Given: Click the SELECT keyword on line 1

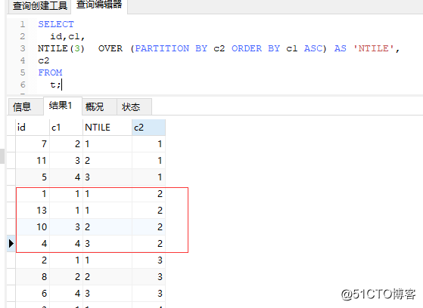Looking at the screenshot, I should coord(56,24).
